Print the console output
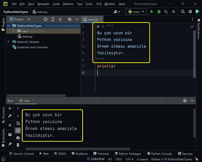 (18, 138)
